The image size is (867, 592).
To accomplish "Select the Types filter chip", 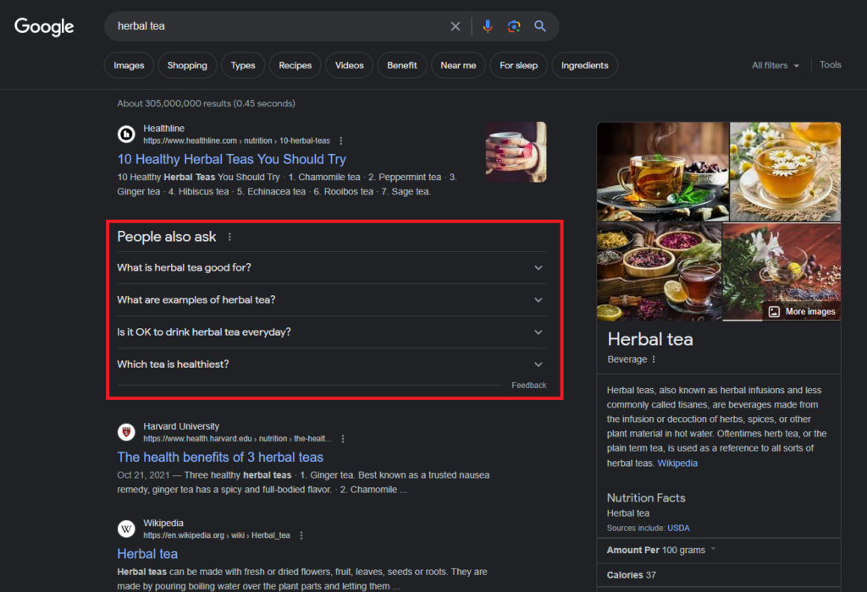I will 243,65.
